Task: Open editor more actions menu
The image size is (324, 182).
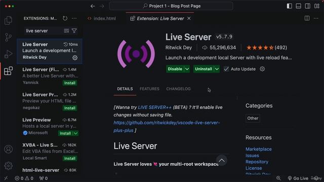Action: [316, 18]
